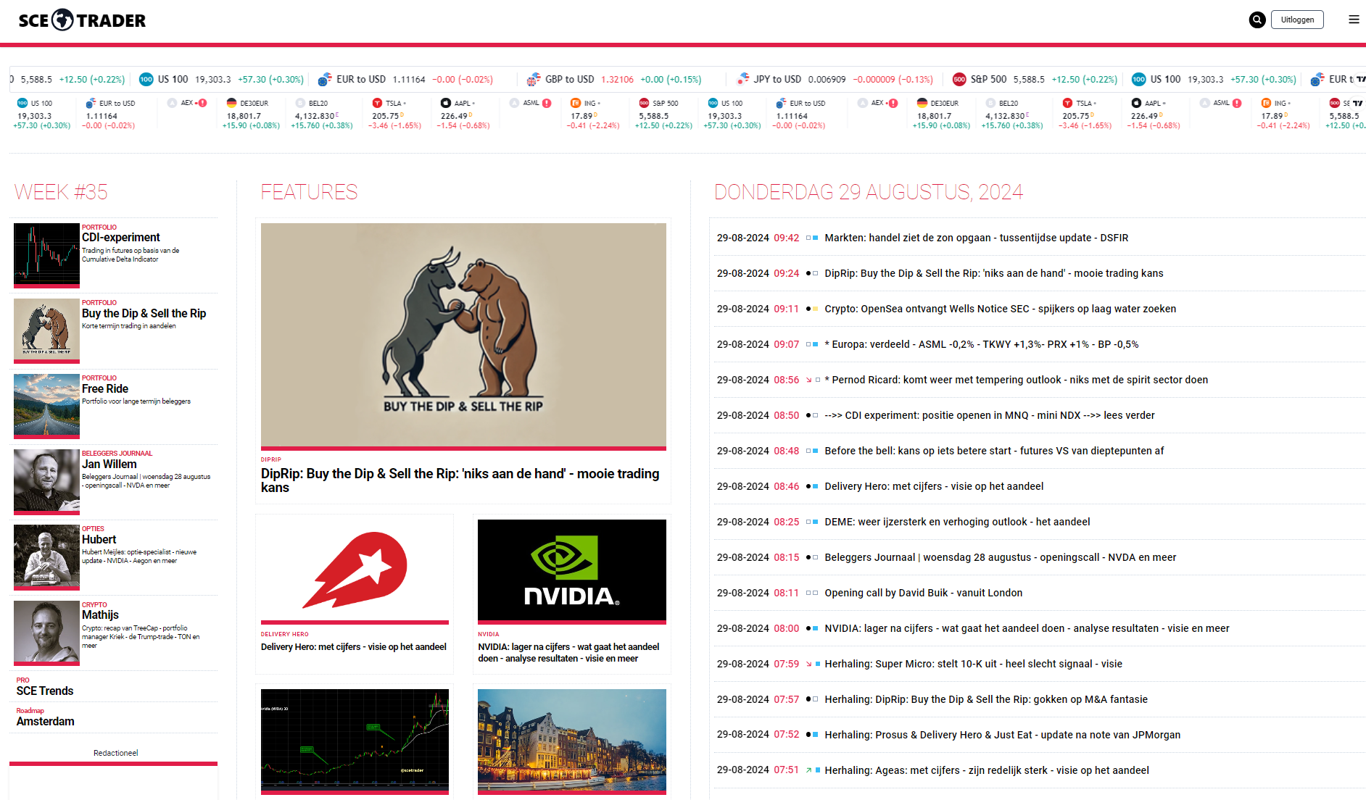The image size is (1366, 800).
Task: Open Mathijs's portrait thumbnail
Action: [x=46, y=632]
